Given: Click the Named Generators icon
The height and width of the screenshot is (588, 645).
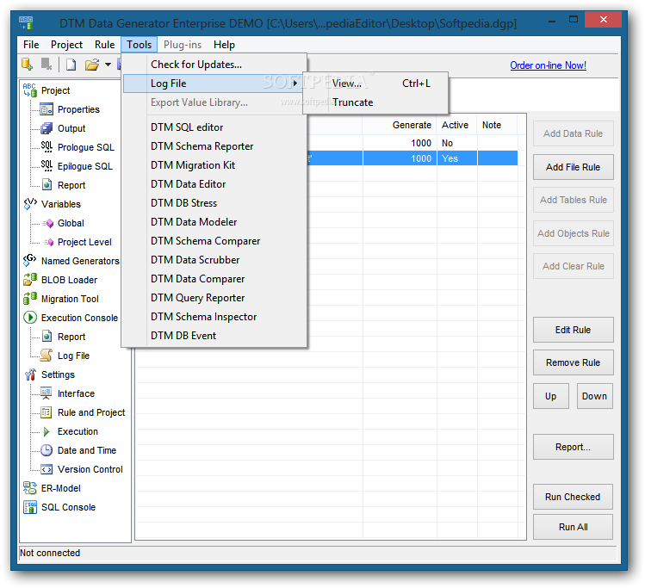Looking at the screenshot, I should [30, 260].
